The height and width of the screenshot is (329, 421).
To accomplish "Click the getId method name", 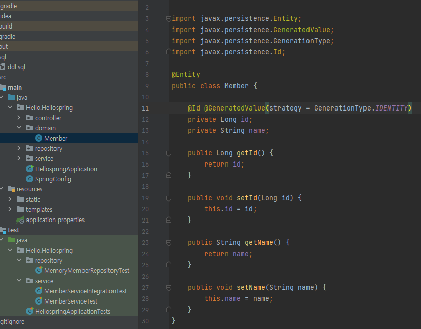I will pos(247,153).
